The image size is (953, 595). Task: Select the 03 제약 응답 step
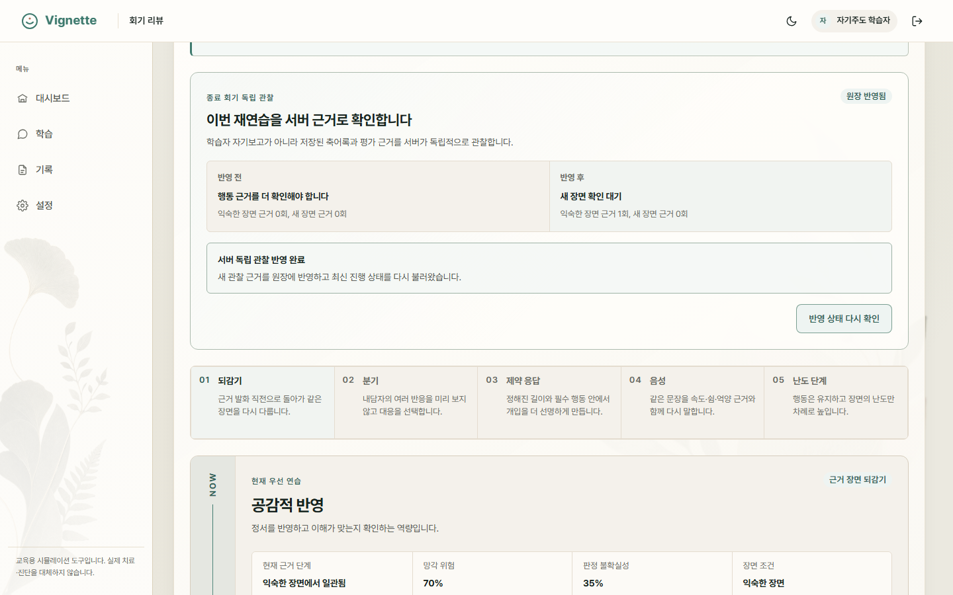[x=549, y=403]
